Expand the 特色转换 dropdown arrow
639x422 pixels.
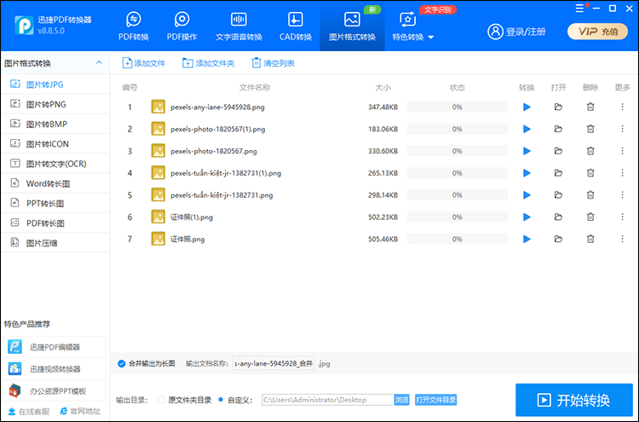(x=431, y=38)
